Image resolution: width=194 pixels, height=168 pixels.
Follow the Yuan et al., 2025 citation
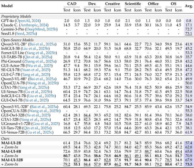pos(35,70)
